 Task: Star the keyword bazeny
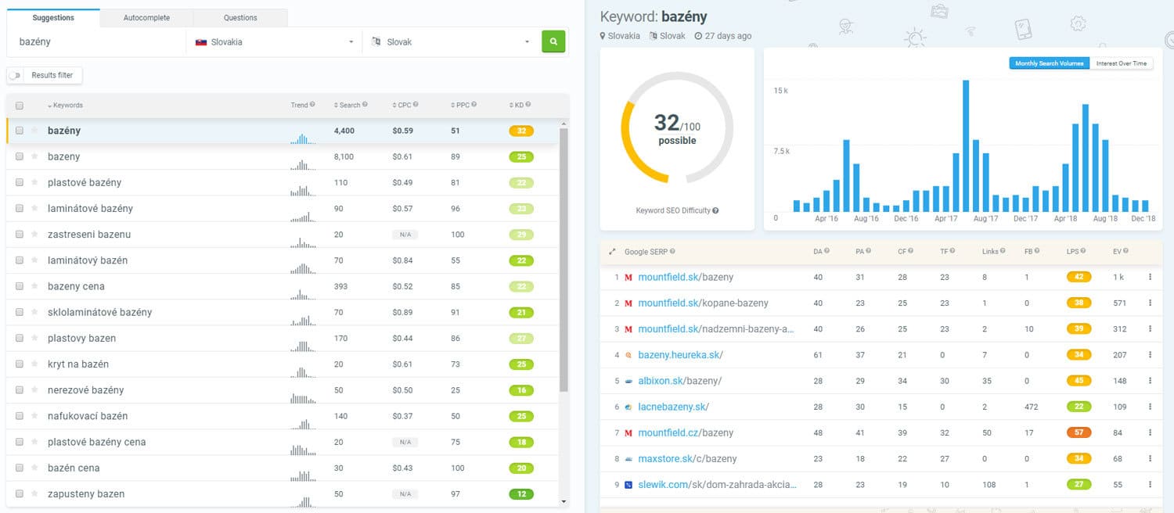click(x=34, y=156)
